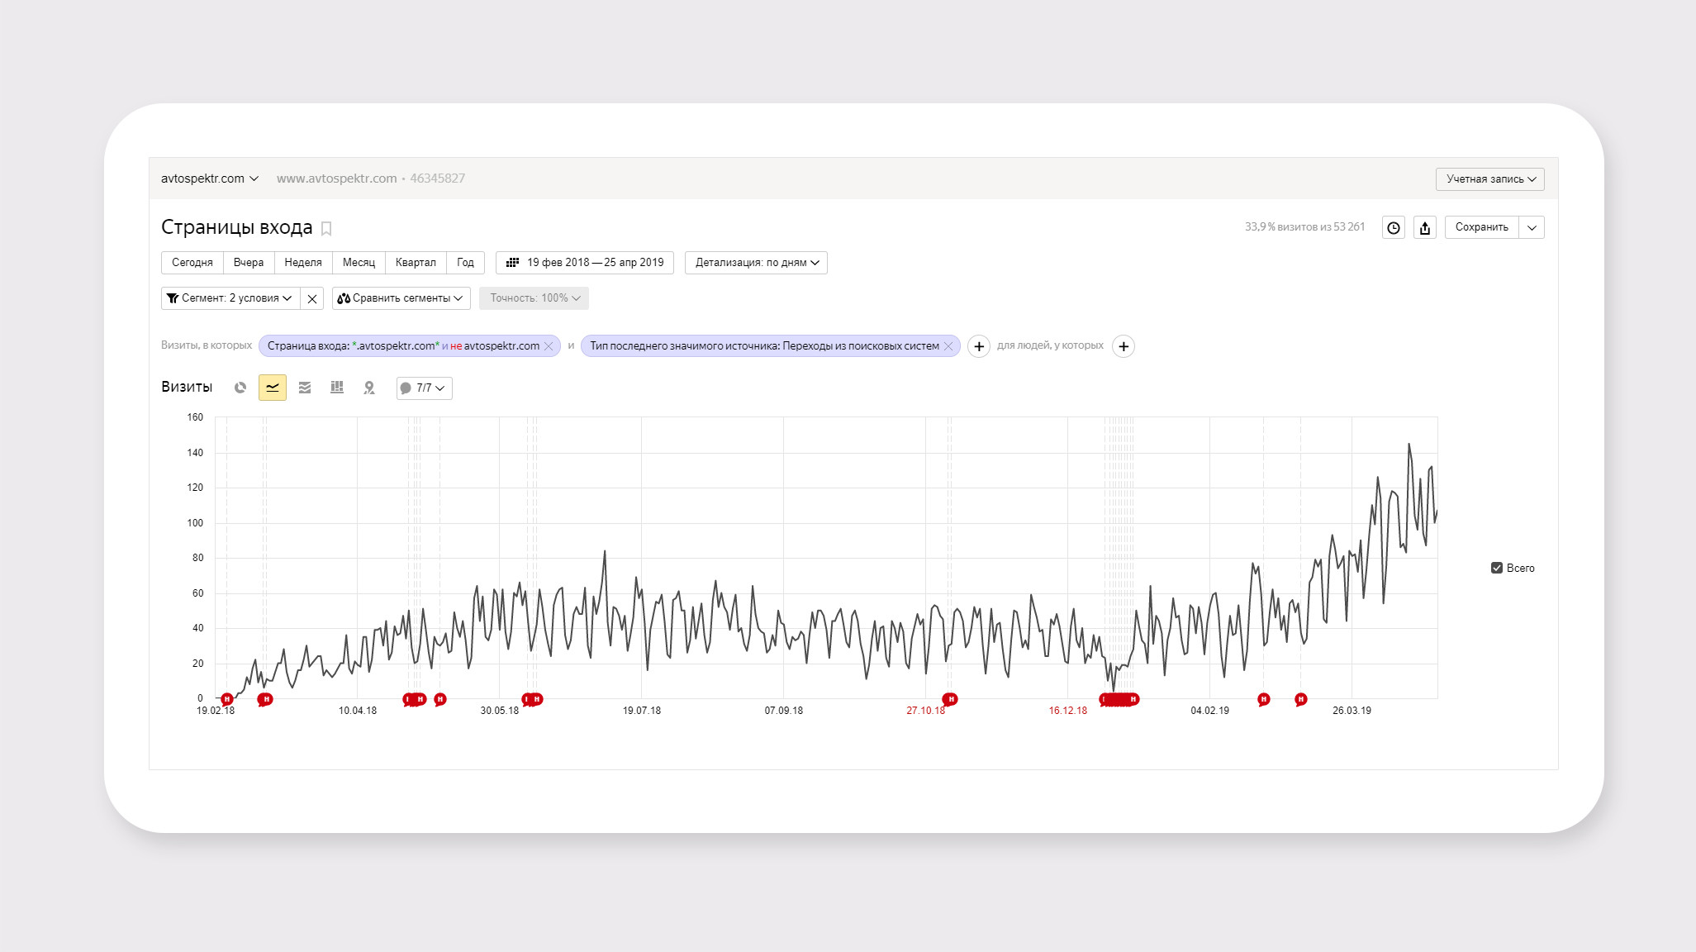Open the Сегмент: 2 условия dropdown

click(x=230, y=298)
